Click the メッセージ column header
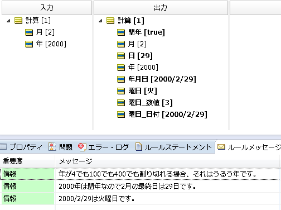Screen dimensions: 281x210 pyautogui.click(x=167, y=161)
